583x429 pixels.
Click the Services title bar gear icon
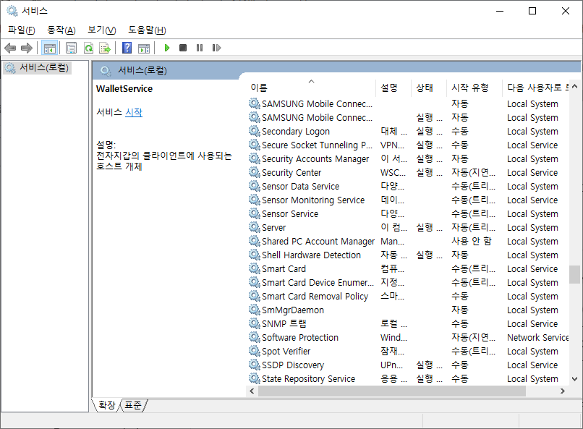pos(12,11)
